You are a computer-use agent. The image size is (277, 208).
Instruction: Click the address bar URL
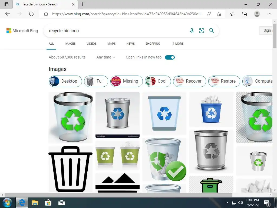pos(127,14)
